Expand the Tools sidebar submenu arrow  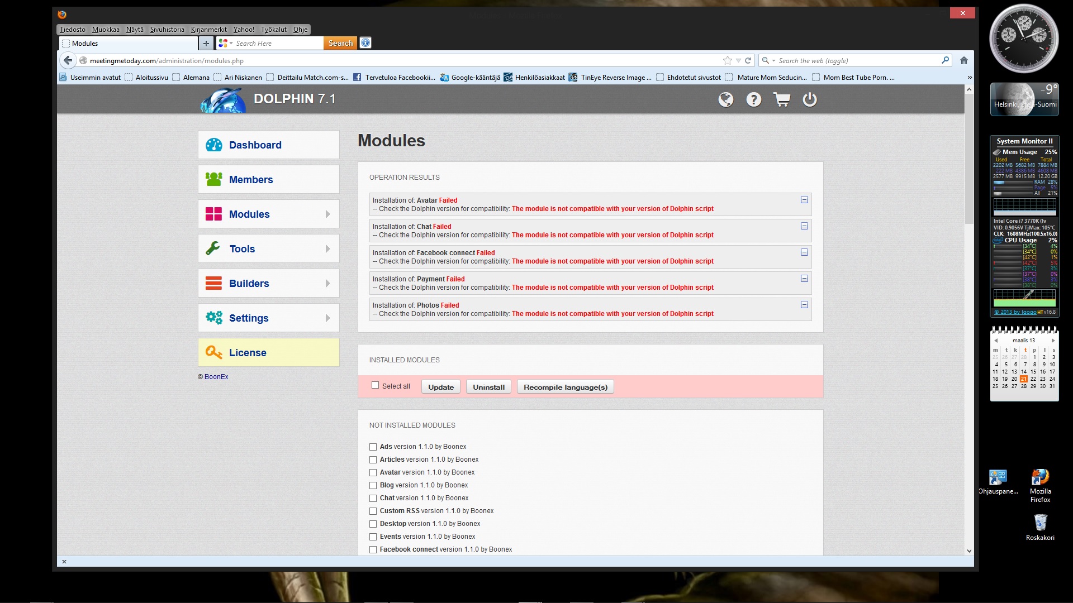327,249
